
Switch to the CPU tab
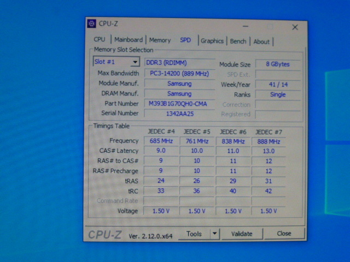tap(100, 39)
